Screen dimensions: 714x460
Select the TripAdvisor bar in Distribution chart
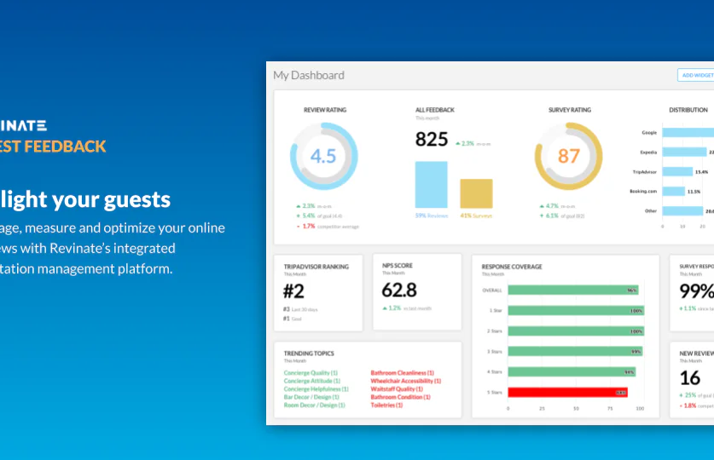[x=677, y=172]
